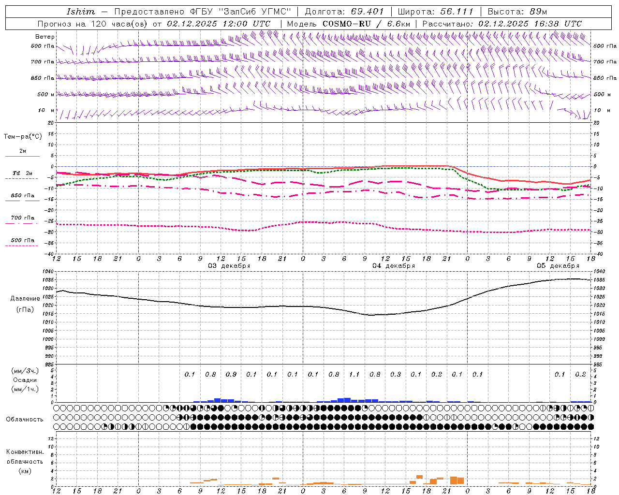Click the "0.3" precipitation value

[x=396, y=374]
